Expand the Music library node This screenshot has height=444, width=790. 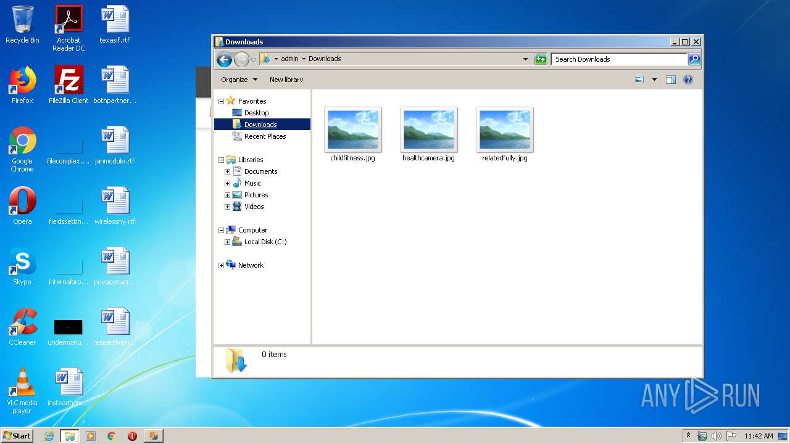coord(227,183)
